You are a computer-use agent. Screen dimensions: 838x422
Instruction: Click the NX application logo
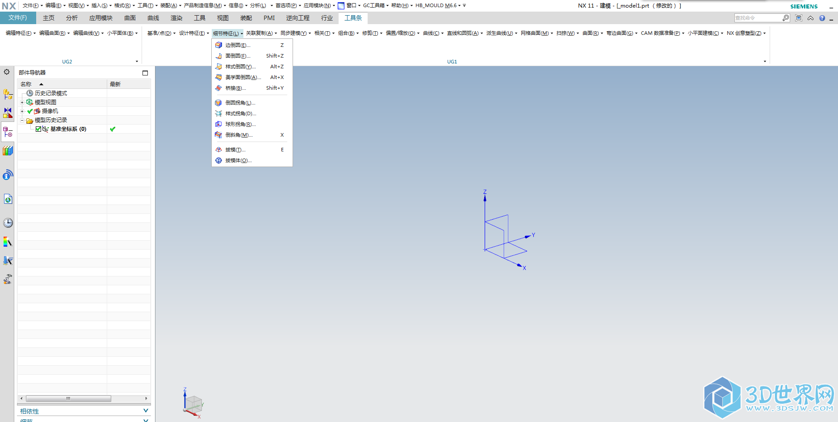(8, 6)
